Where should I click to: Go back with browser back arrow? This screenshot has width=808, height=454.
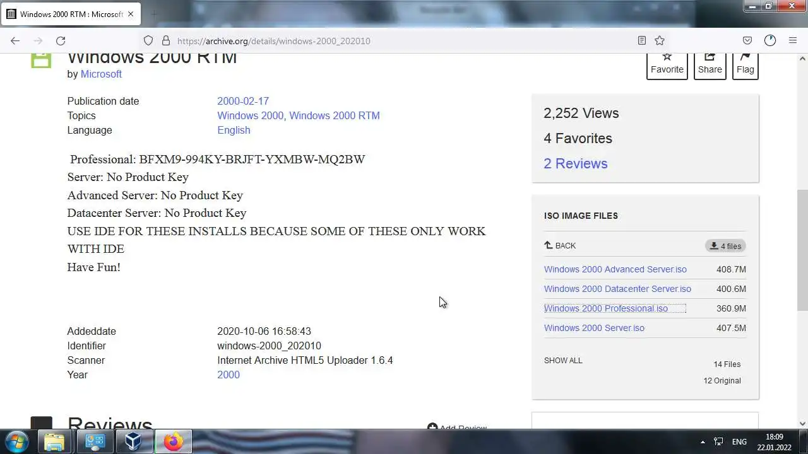pyautogui.click(x=15, y=40)
